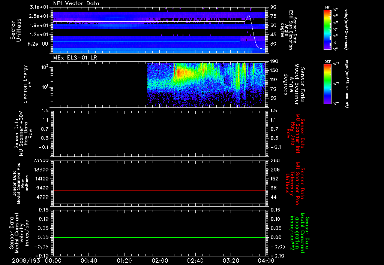
Task: Click the green velocity line in bottom plot
Action: coord(159,237)
